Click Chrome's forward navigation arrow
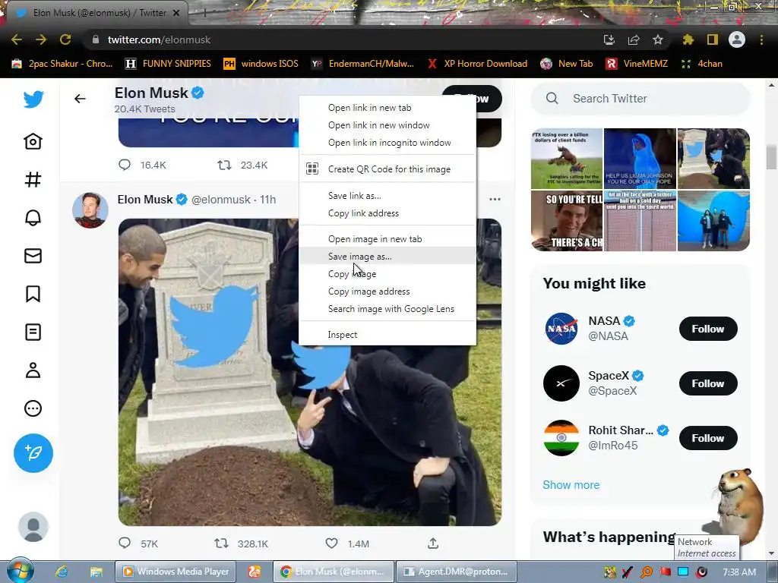The height and width of the screenshot is (583, 778). pyautogui.click(x=41, y=39)
